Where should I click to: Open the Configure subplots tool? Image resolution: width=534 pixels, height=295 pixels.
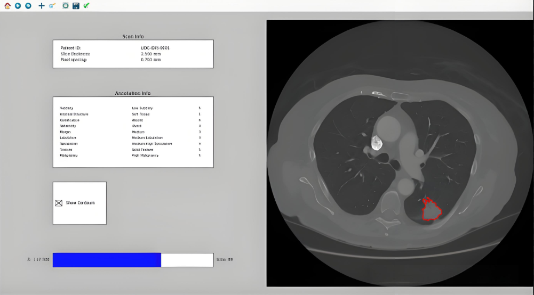click(66, 5)
